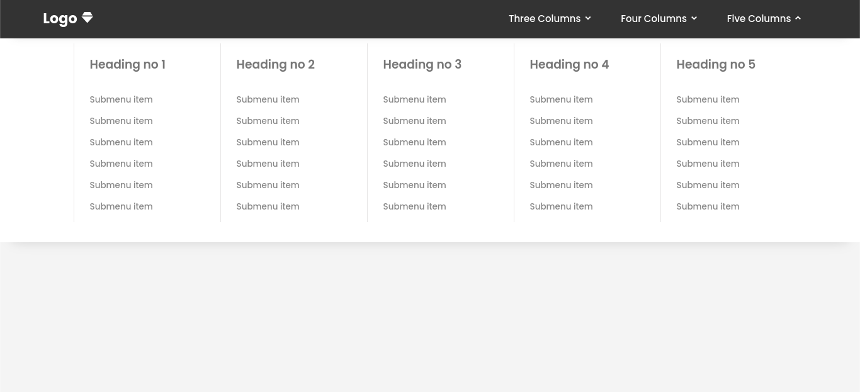Click Heading no 5

point(716,64)
